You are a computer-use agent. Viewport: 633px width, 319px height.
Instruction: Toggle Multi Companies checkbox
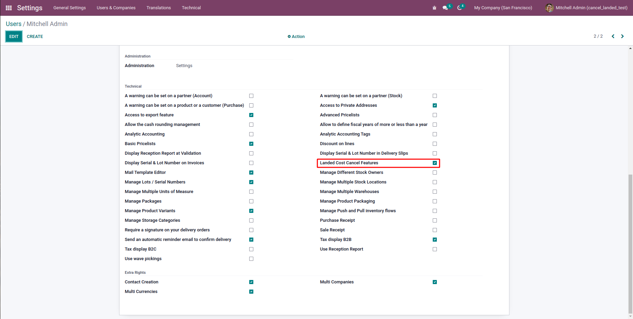point(434,282)
